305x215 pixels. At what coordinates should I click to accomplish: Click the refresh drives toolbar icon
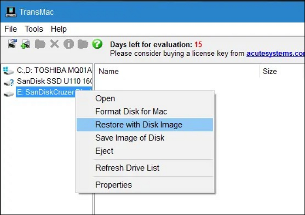coord(12,44)
